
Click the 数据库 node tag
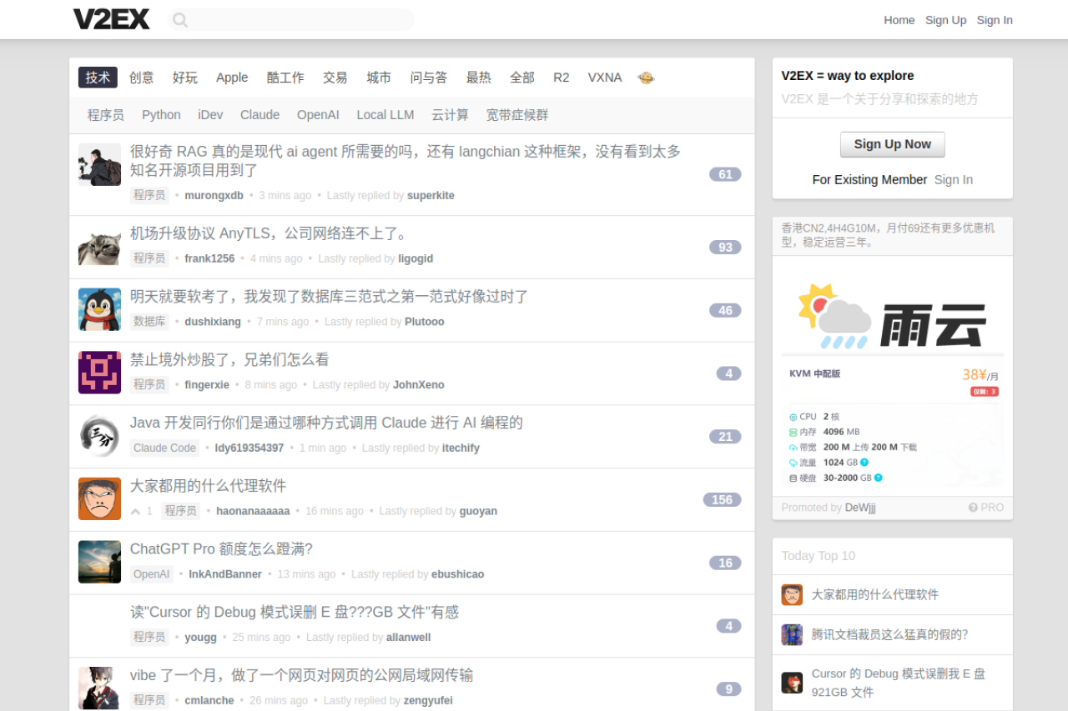149,322
